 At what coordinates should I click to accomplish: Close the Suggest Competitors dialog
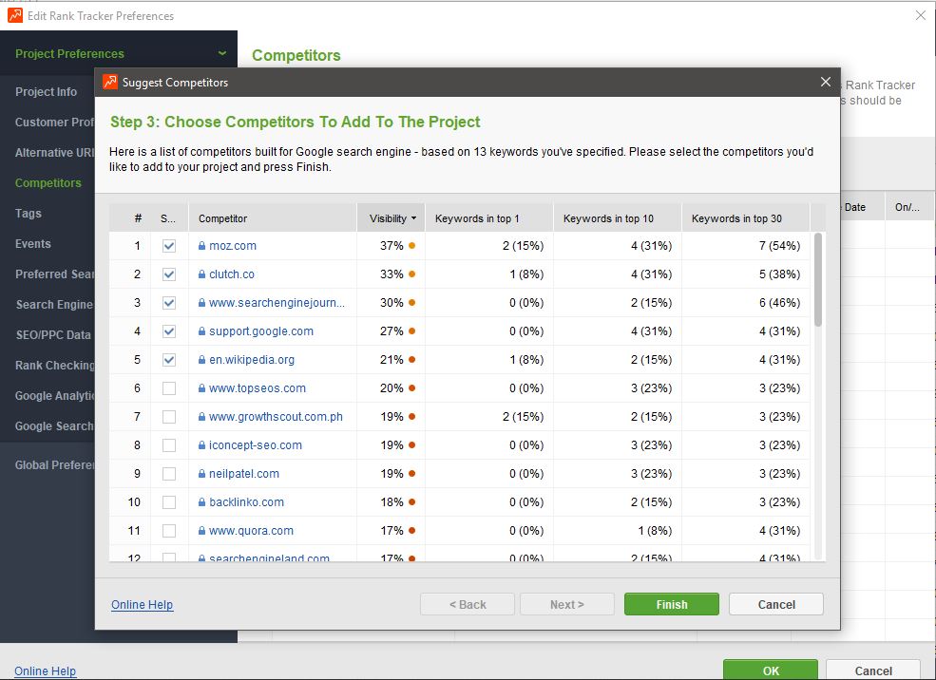pyautogui.click(x=825, y=83)
